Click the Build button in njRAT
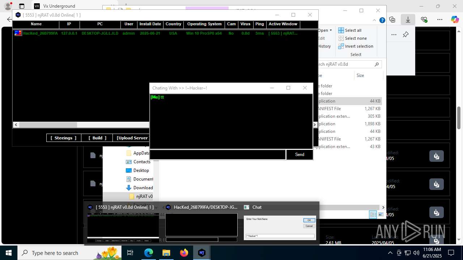This screenshot has height=260, width=463. (97, 138)
